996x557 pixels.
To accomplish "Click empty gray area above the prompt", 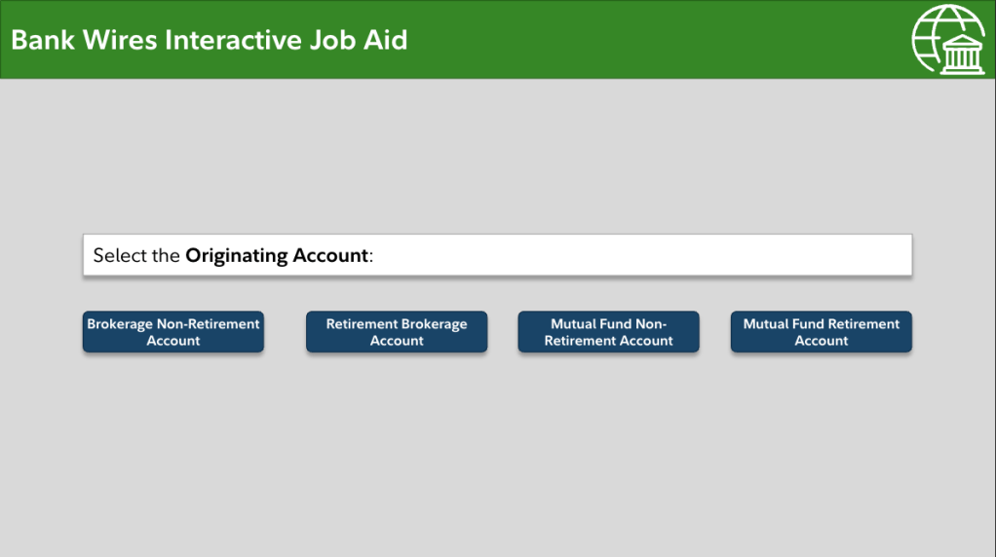I will pos(497,156).
